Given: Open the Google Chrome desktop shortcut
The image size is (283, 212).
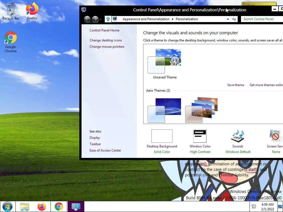Looking at the screenshot, I should click(x=11, y=42).
